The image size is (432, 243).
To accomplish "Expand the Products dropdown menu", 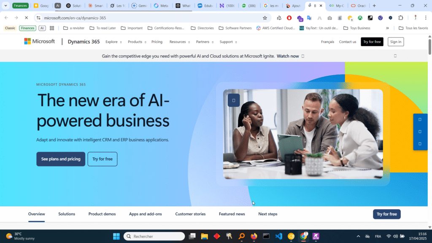I will [x=137, y=42].
